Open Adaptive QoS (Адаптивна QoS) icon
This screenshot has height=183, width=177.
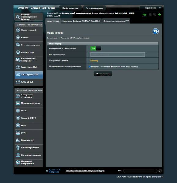point(18,67)
